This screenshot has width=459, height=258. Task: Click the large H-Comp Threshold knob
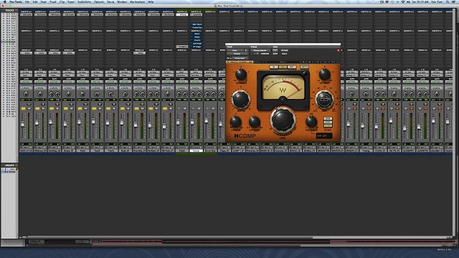(x=283, y=120)
